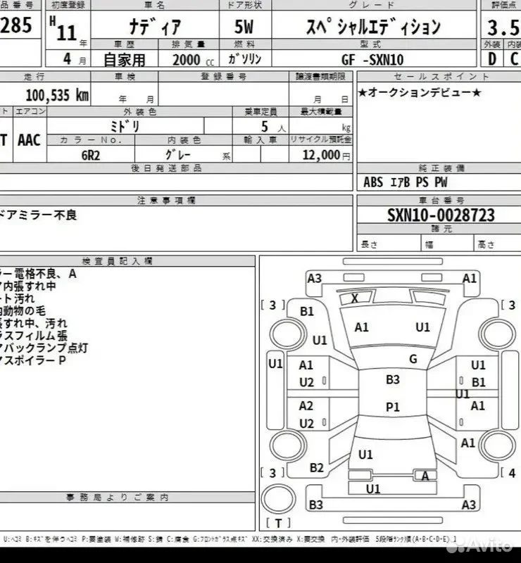Select the vehicle history 自家用
Image resolution: width=521 pixels, height=563 pixels.
[x=125, y=60]
